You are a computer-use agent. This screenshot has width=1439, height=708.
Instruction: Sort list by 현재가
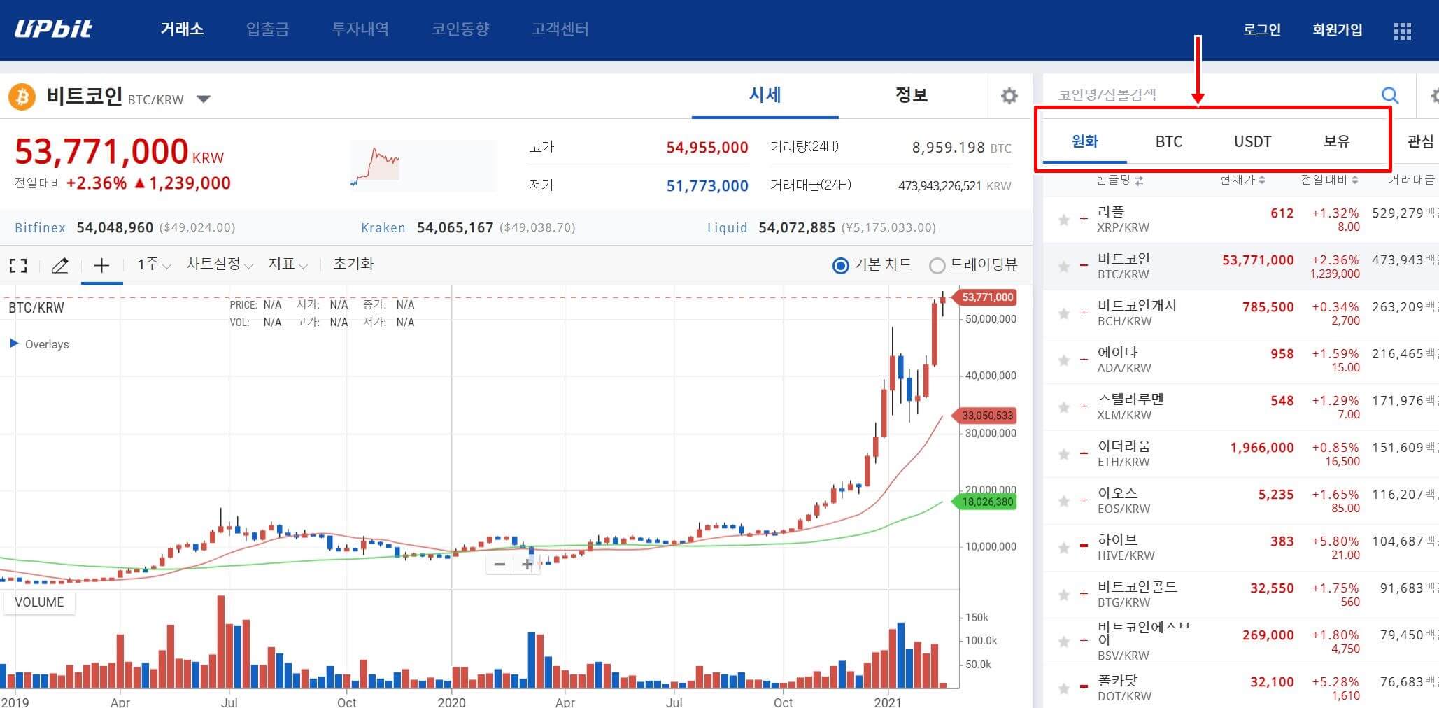1242,180
